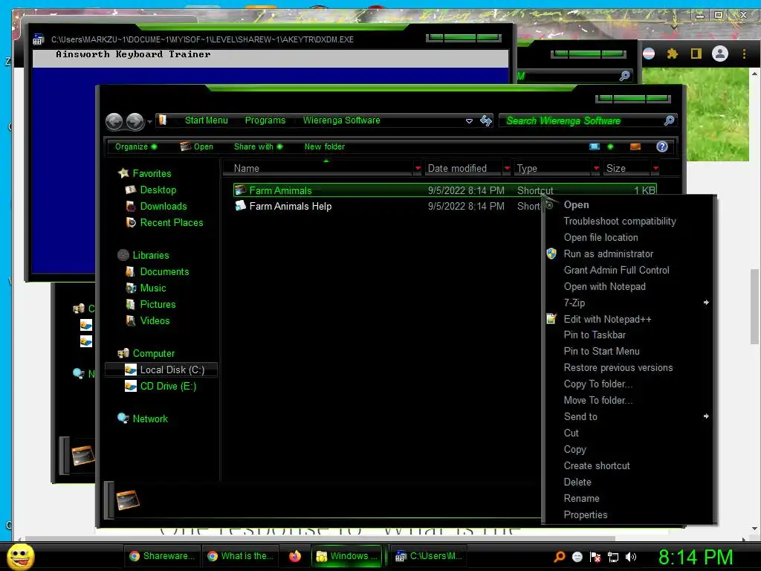Viewport: 761px width, 571px height.
Task: Click the Network icon in navigation pane
Action: (123, 419)
